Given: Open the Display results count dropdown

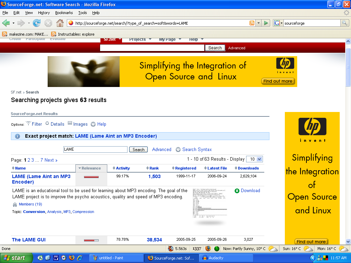Looking at the screenshot, I should [x=254, y=159].
